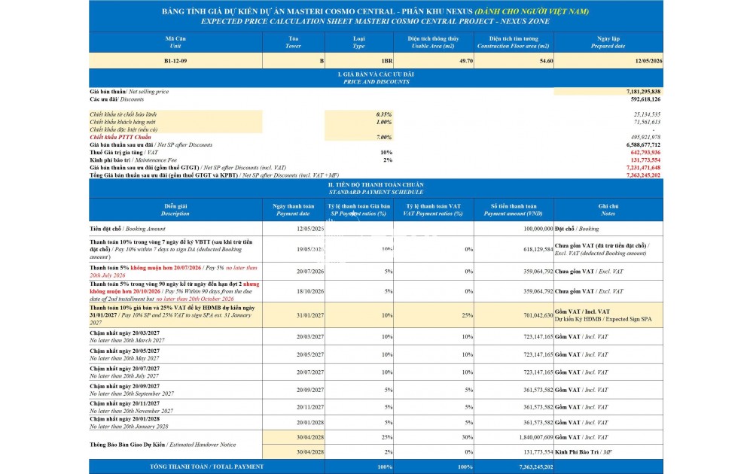Click the VAT amount 642,793,936
Image resolution: width=753 pixels, height=474 pixels.
(645, 152)
